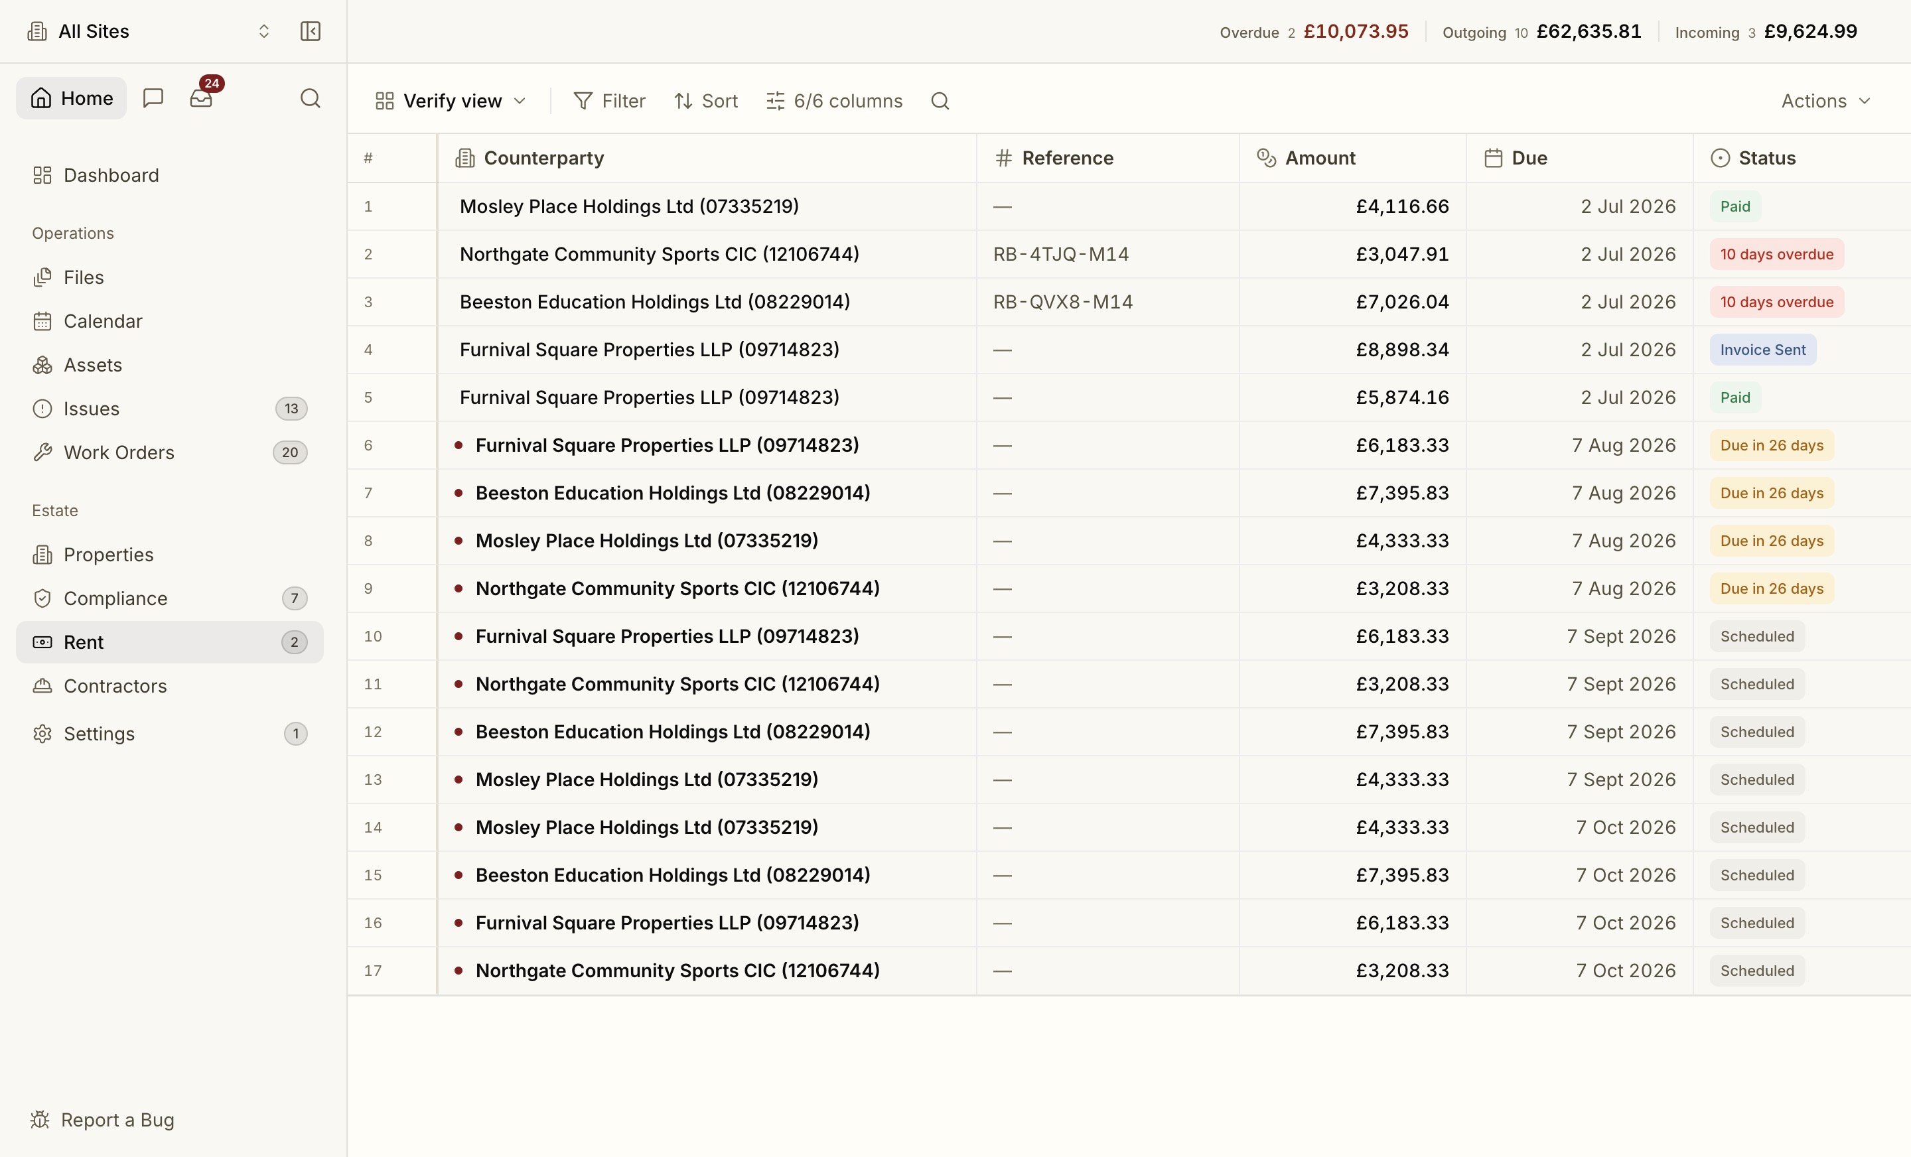The height and width of the screenshot is (1157, 1911).
Task: Collapse the sidebar panel icon
Action: [311, 31]
